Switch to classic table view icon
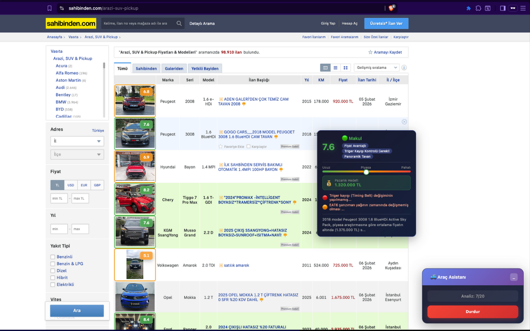Image resolution: width=530 pixels, height=331 pixels. pos(325,68)
